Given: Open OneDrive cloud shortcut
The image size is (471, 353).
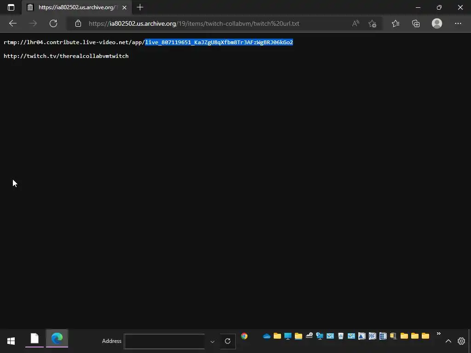Looking at the screenshot, I should point(266,336).
